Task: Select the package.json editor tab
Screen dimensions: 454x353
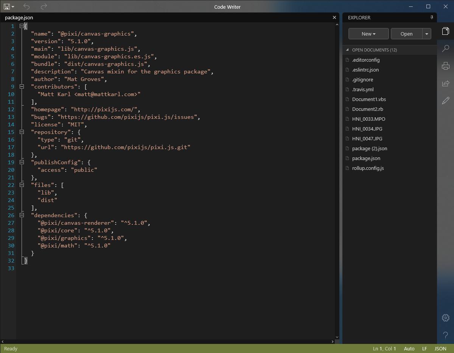Action: [x=19, y=17]
